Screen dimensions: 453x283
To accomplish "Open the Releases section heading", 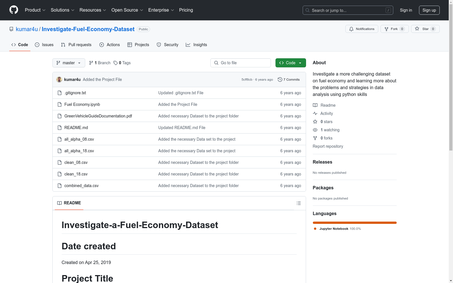I will pyautogui.click(x=322, y=162).
